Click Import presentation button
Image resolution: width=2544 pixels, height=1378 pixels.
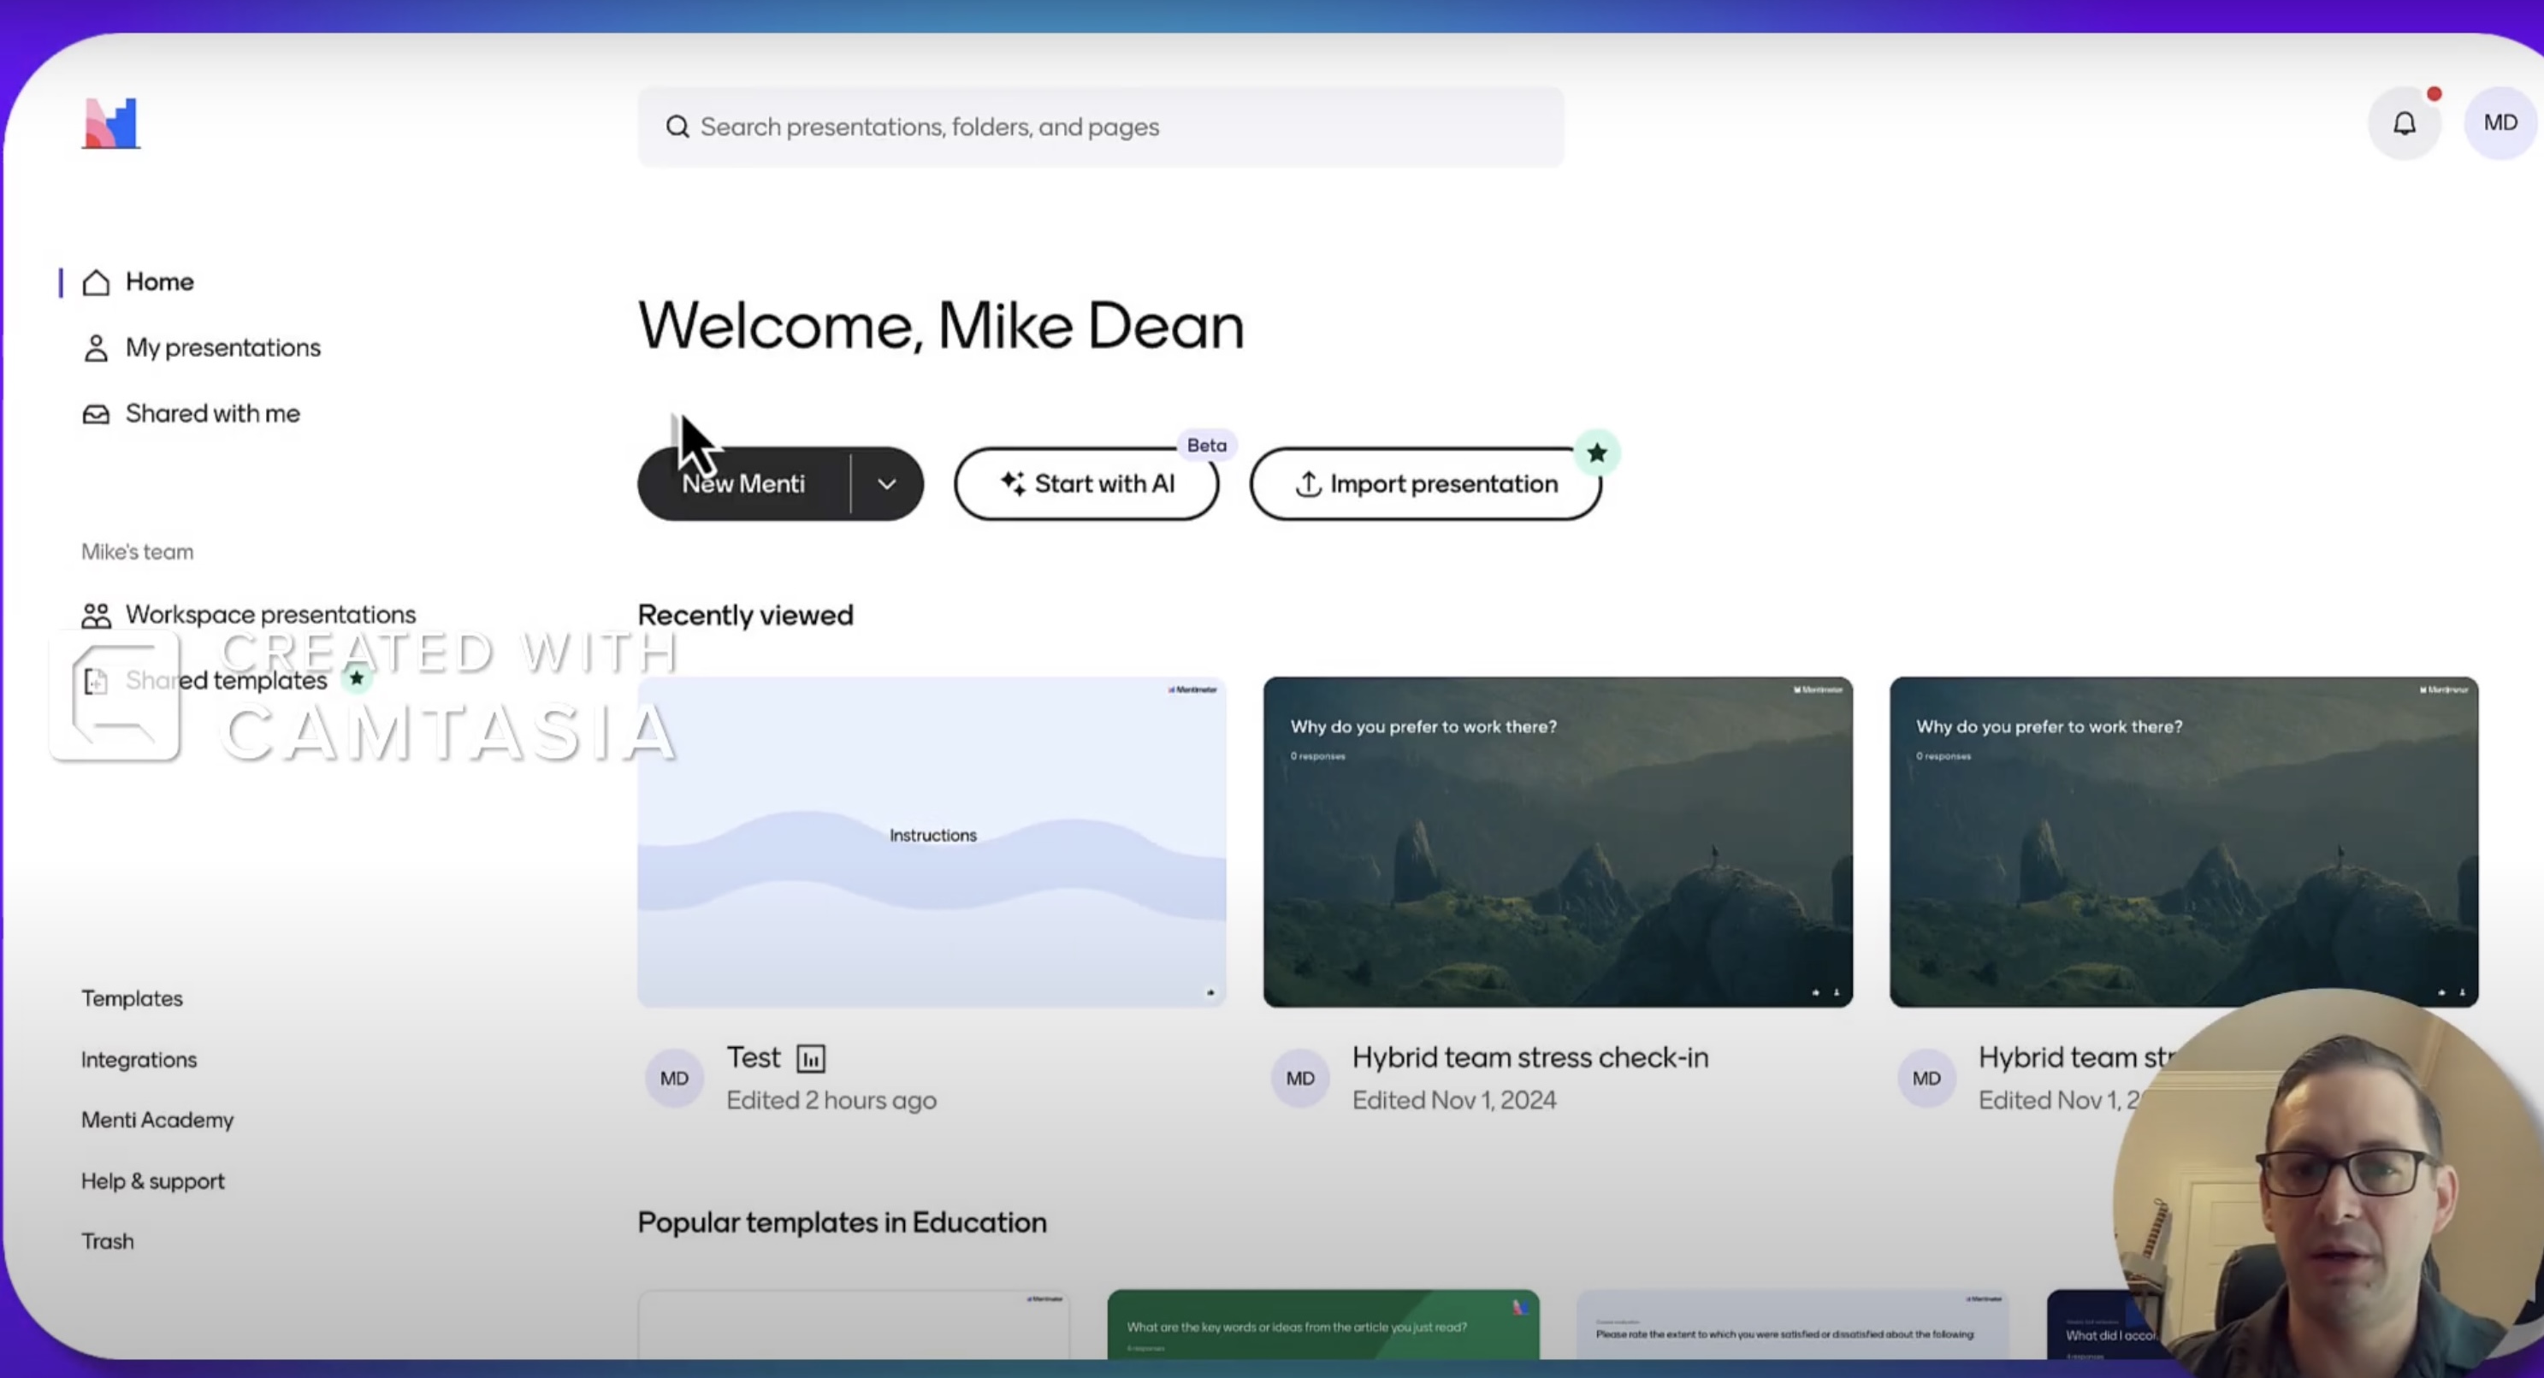[x=1424, y=484]
